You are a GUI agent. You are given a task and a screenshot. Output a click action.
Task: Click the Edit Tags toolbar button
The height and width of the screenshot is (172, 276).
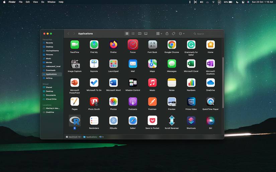tap(174, 33)
